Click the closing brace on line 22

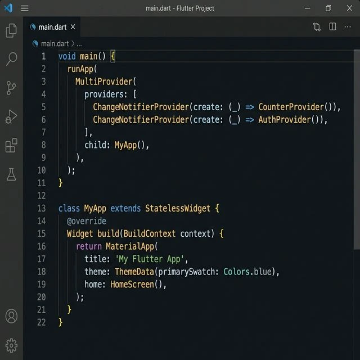[x=60, y=322]
